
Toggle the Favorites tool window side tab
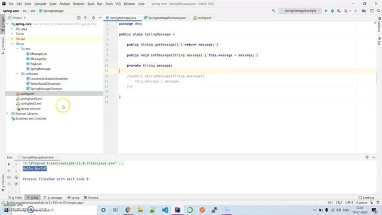tap(2, 183)
